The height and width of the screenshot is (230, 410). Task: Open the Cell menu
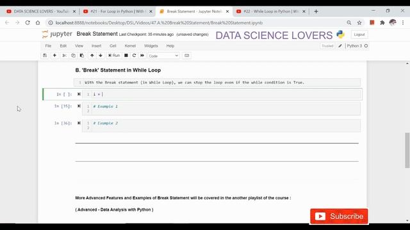pos(113,46)
